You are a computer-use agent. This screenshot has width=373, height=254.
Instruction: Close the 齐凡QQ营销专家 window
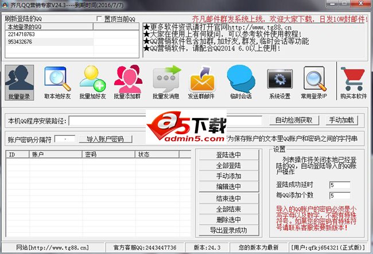pos(360,3)
